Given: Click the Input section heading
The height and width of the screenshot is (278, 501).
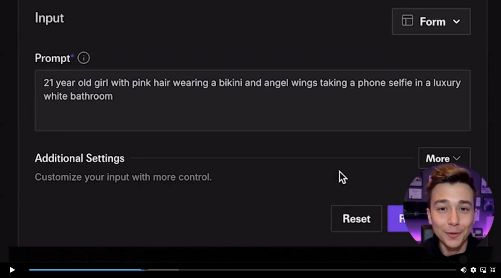Looking at the screenshot, I should coord(49,18).
